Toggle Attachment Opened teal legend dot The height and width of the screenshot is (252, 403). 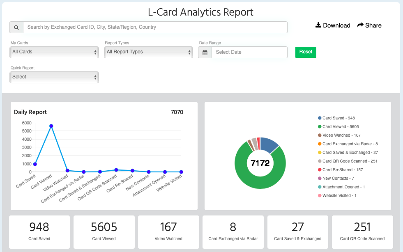(x=320, y=187)
